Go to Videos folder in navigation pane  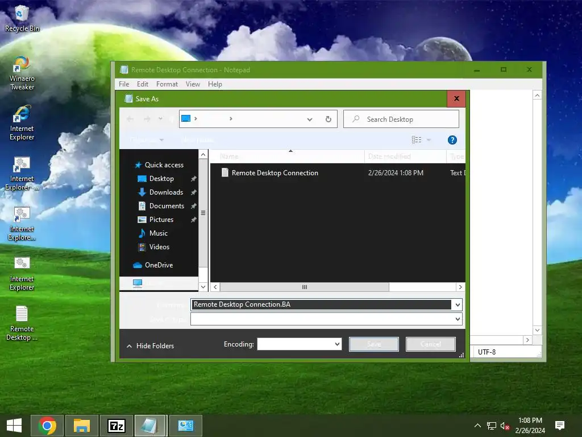coord(159,247)
